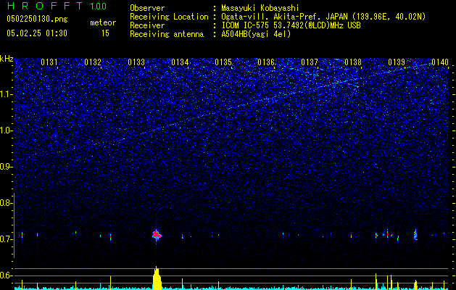The height and width of the screenshot is (290, 456).
Task: Click the "meteor" label
Action: (x=103, y=22)
